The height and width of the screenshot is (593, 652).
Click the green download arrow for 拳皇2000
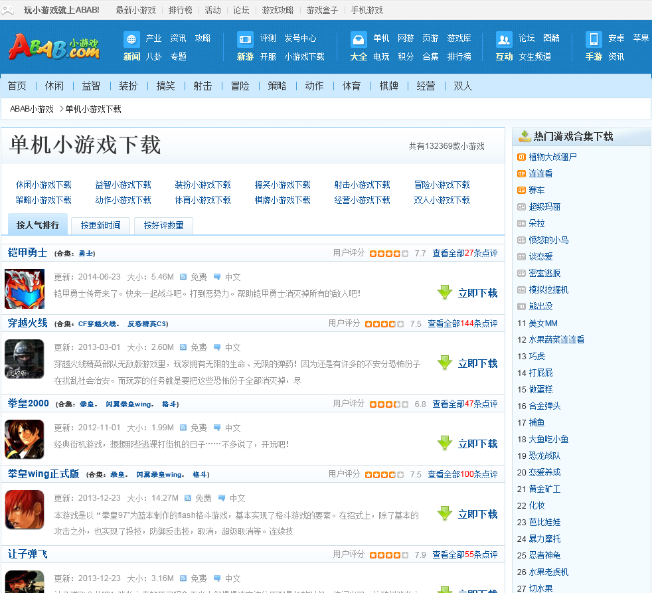click(445, 444)
